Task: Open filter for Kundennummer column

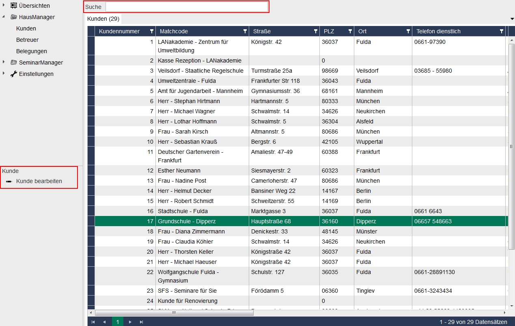Action: tap(152, 31)
